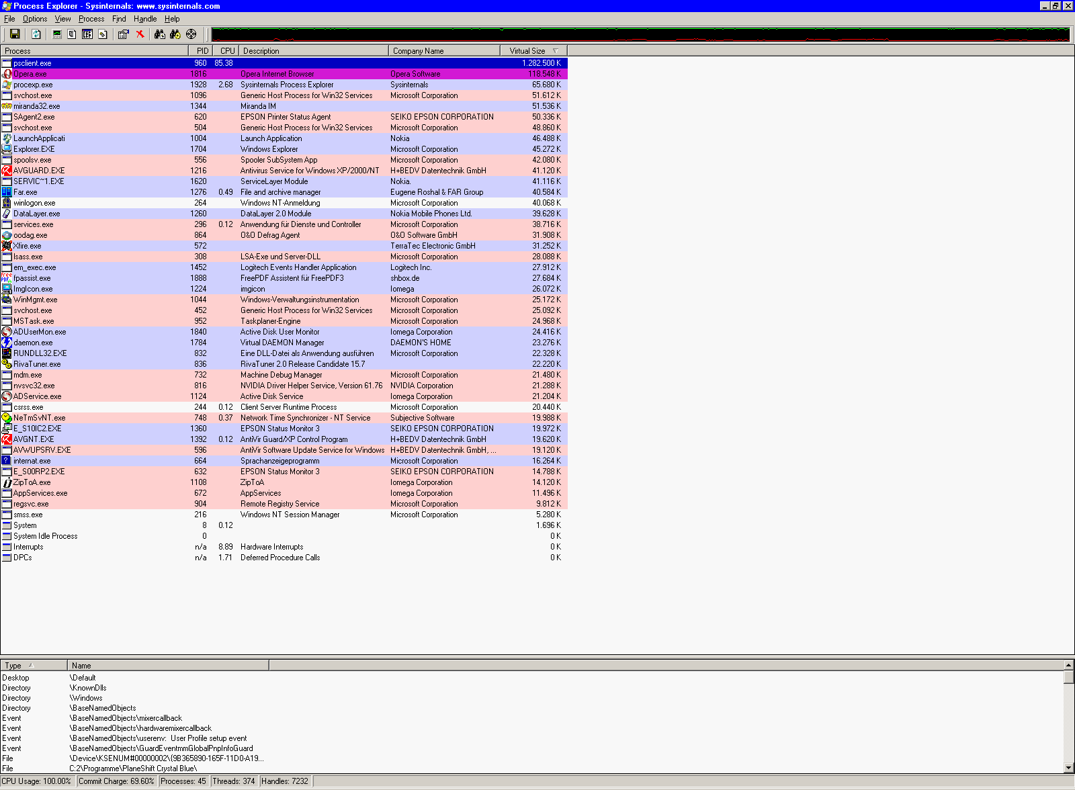Toggle the lower pane toolbar icon
Image resolution: width=1075 pixels, height=790 pixels.
tap(87, 34)
